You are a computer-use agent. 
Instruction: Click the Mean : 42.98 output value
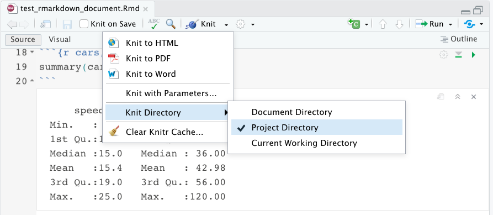tap(183, 168)
